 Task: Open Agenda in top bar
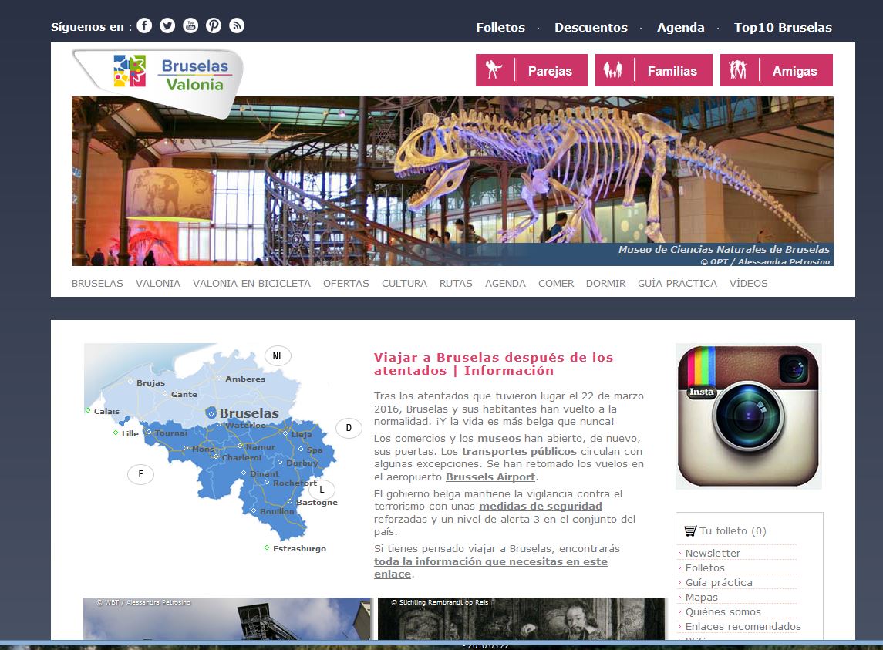pyautogui.click(x=680, y=27)
